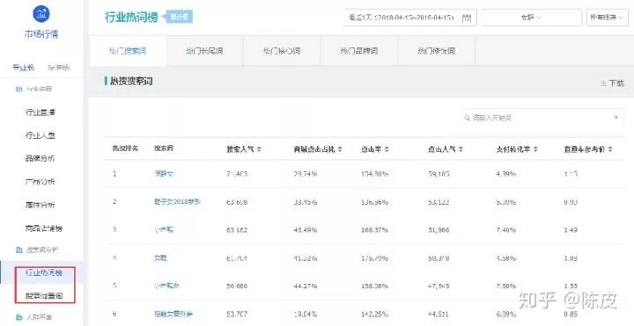Switch to the 热门品牌词 tab
Image resolution: width=634 pixels, height=326 pixels.
[x=359, y=51]
